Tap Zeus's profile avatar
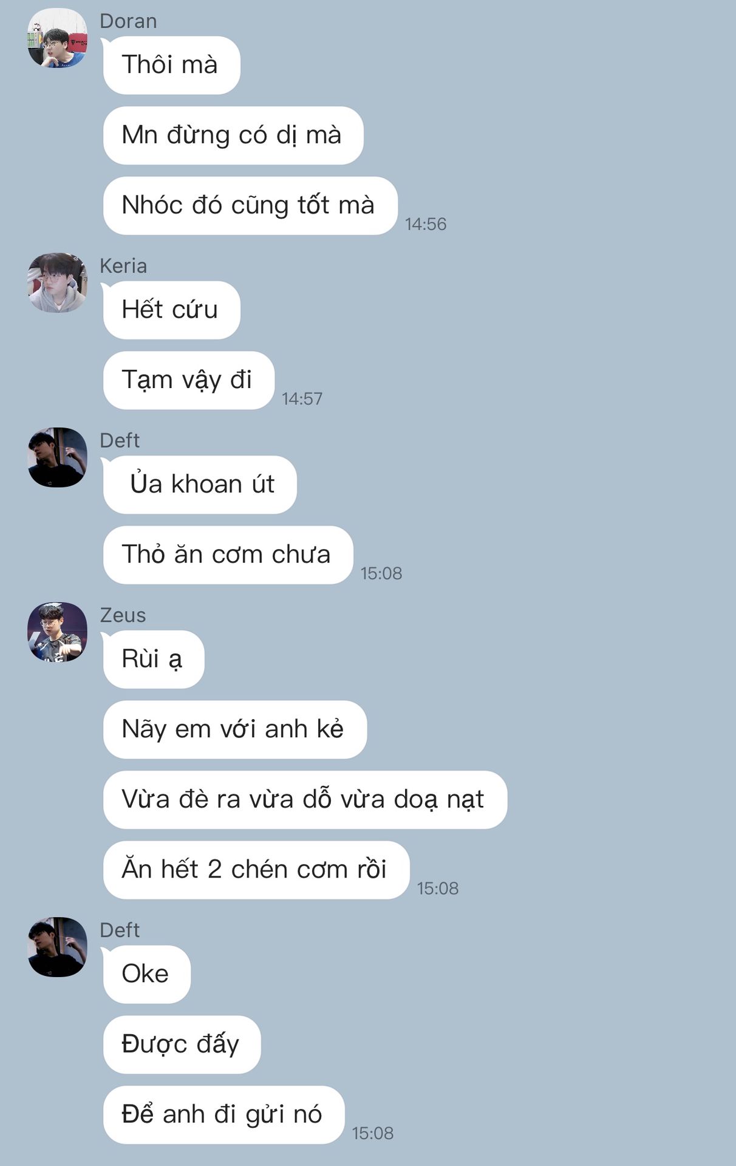 (x=58, y=632)
